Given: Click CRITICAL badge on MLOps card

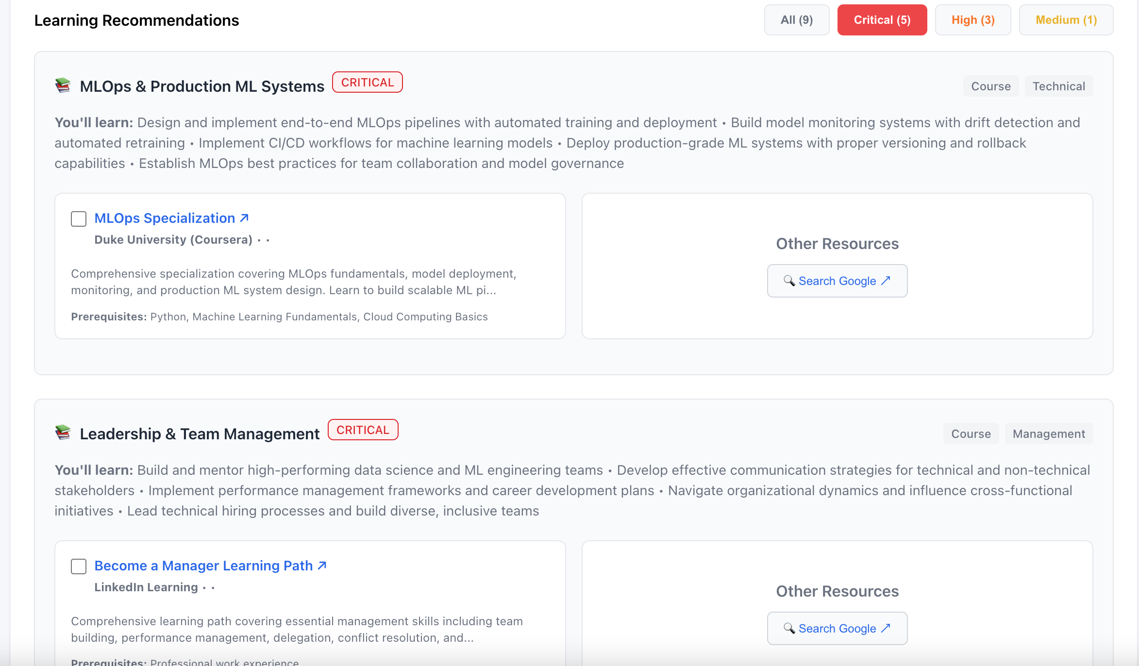Looking at the screenshot, I should [367, 82].
